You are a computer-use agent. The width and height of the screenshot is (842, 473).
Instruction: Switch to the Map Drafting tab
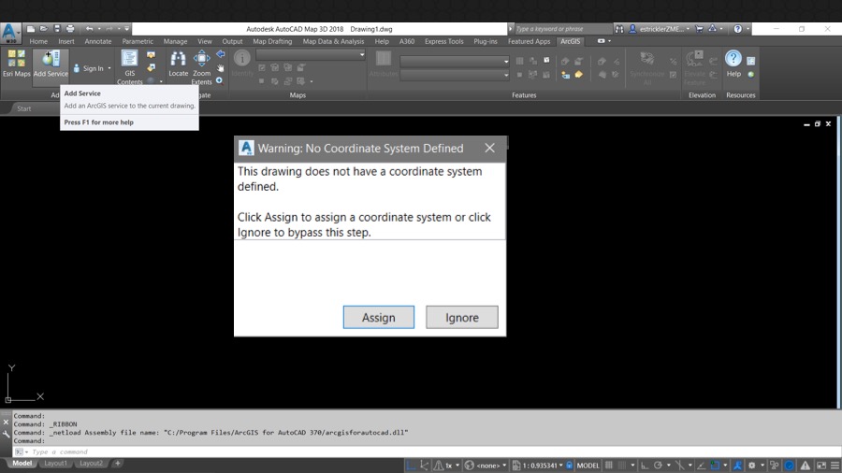272,41
